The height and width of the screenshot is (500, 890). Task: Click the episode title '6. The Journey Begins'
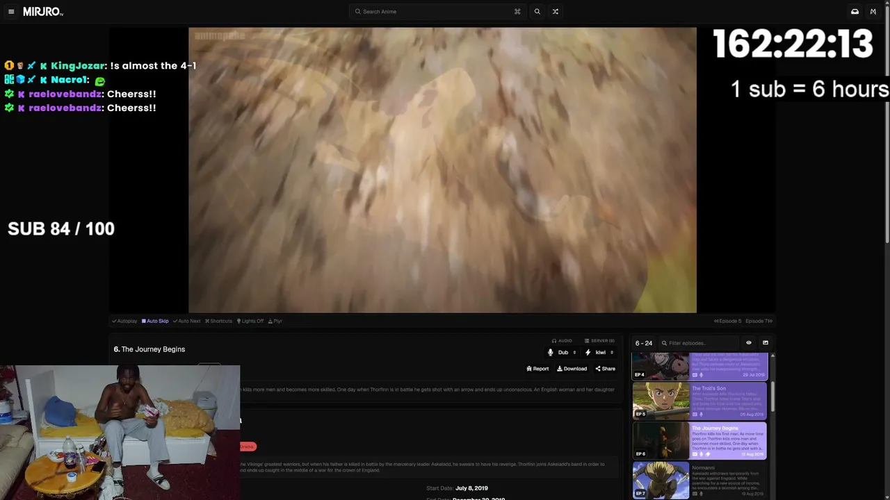click(x=149, y=349)
